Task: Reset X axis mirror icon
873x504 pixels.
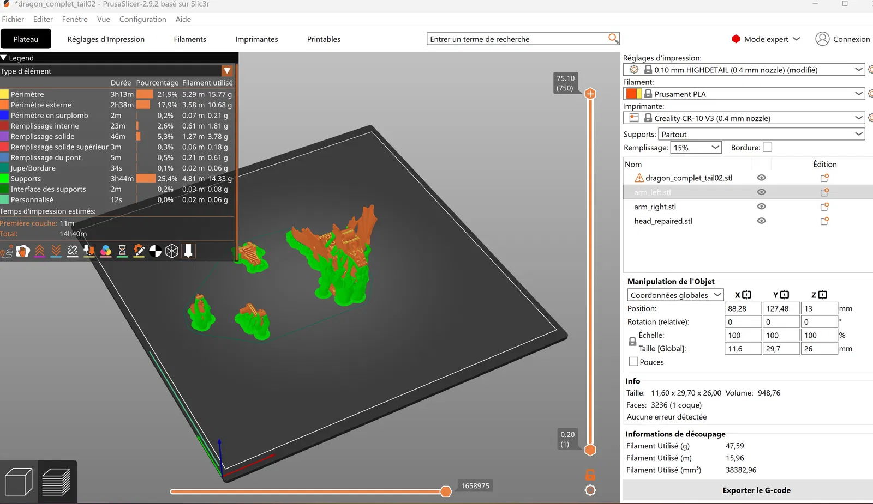Action: click(x=746, y=295)
